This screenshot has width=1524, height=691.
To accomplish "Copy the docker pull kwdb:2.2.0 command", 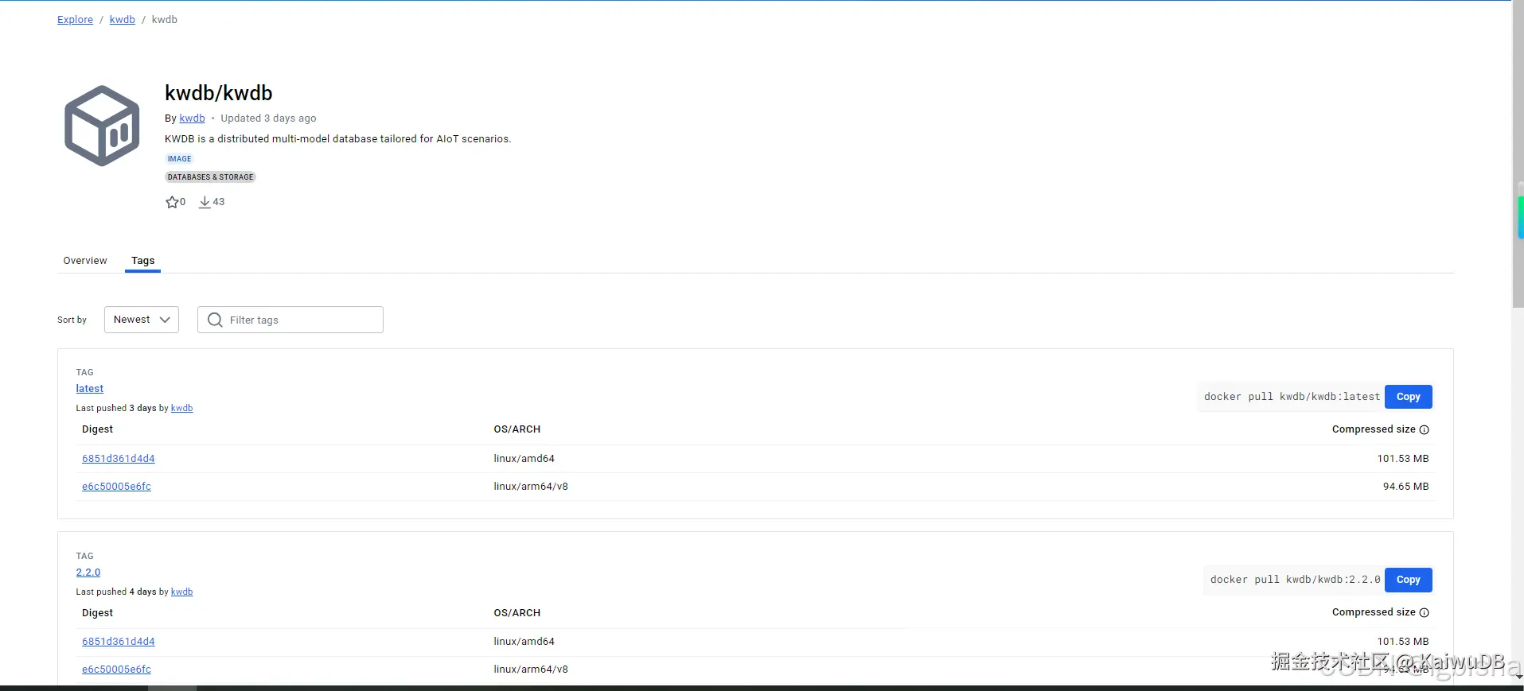I will pos(1409,580).
